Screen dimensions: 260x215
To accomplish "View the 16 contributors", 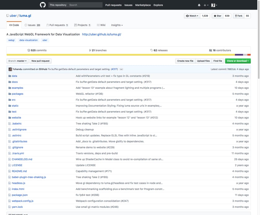I will pyautogui.click(x=220, y=50).
